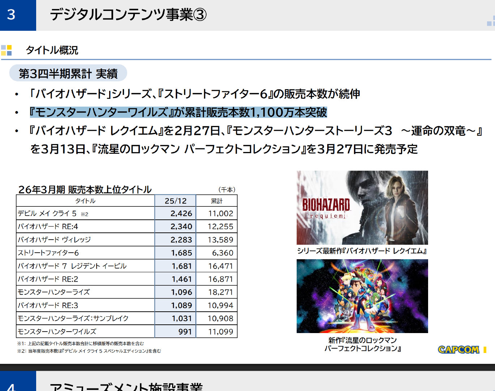Click the value 2,283
This screenshot has width=495, height=391.
(x=181, y=240)
